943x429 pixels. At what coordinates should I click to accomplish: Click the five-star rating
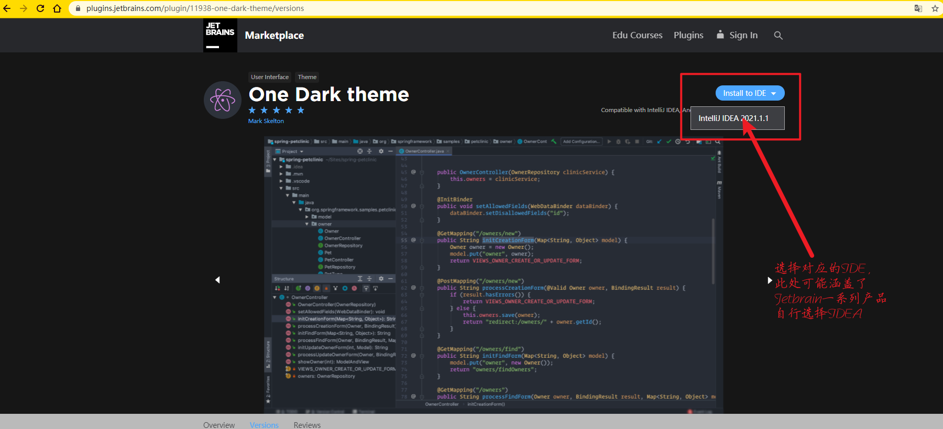tap(276, 110)
